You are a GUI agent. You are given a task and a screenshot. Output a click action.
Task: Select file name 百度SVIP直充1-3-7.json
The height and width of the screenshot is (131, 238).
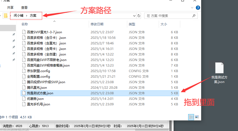[x=45, y=32]
